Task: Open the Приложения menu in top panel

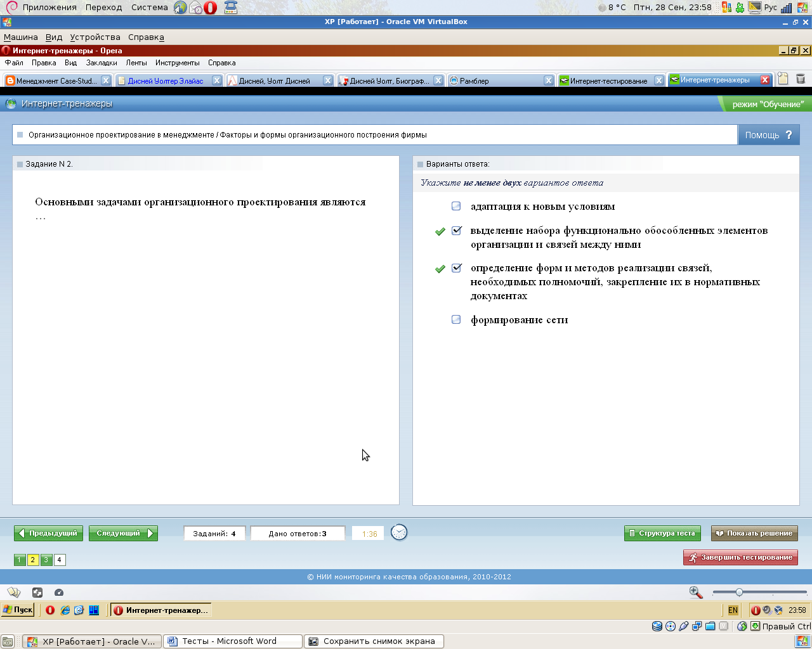Action: tap(49, 8)
